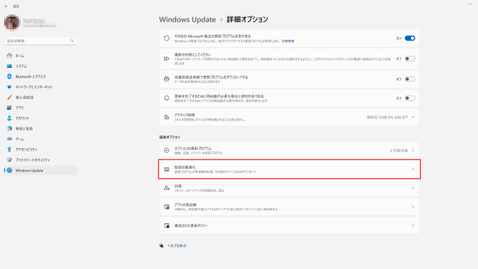Click the plus-circle icon beside オプションの更新プログラム
The width and height of the screenshot is (478, 269).
coord(167,150)
